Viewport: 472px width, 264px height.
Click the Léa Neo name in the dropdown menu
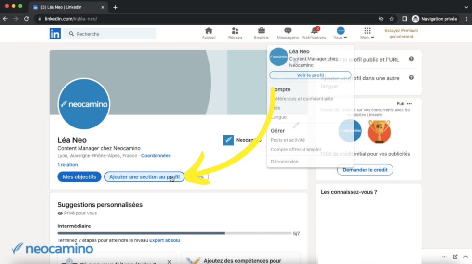[299, 52]
